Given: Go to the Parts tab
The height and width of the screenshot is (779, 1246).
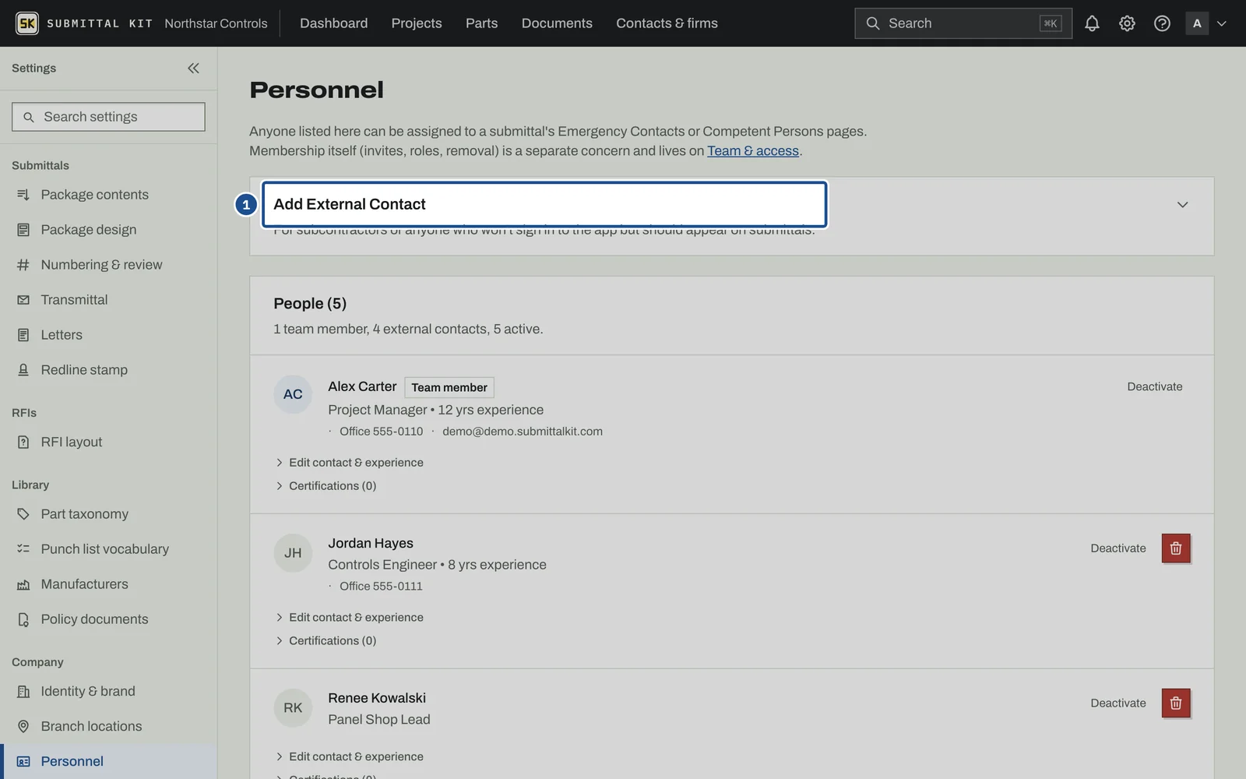Looking at the screenshot, I should coord(481,23).
